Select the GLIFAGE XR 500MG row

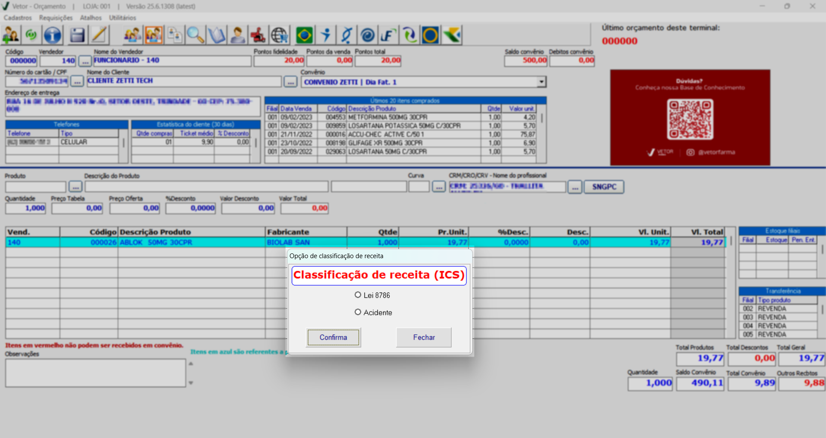pyautogui.click(x=401, y=143)
